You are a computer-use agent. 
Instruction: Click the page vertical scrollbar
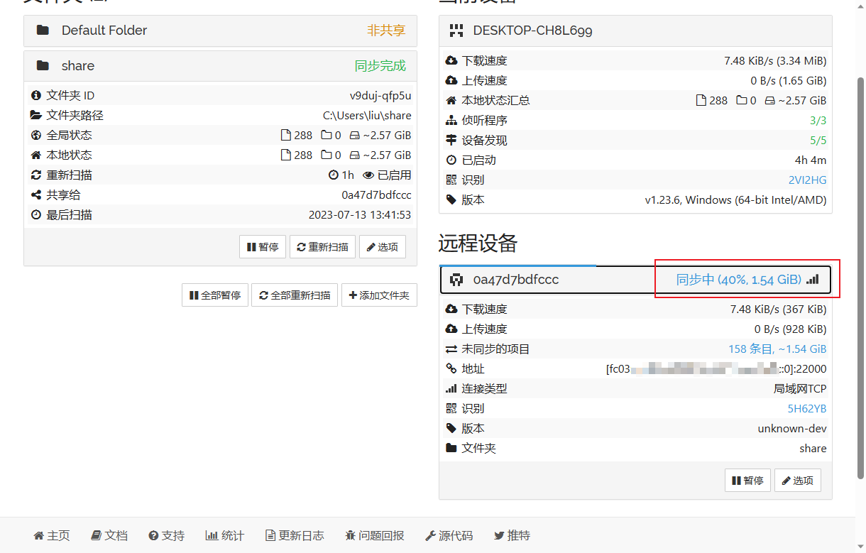pos(861,276)
